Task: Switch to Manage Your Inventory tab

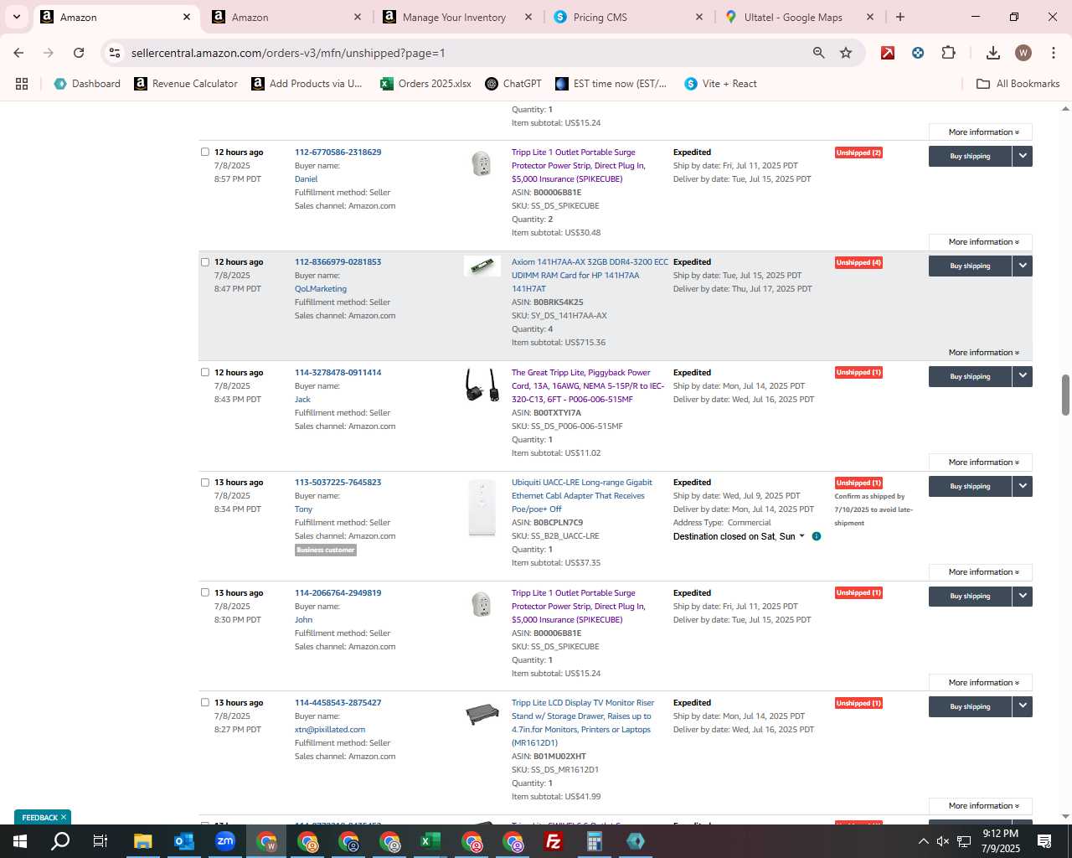Action: [457, 17]
